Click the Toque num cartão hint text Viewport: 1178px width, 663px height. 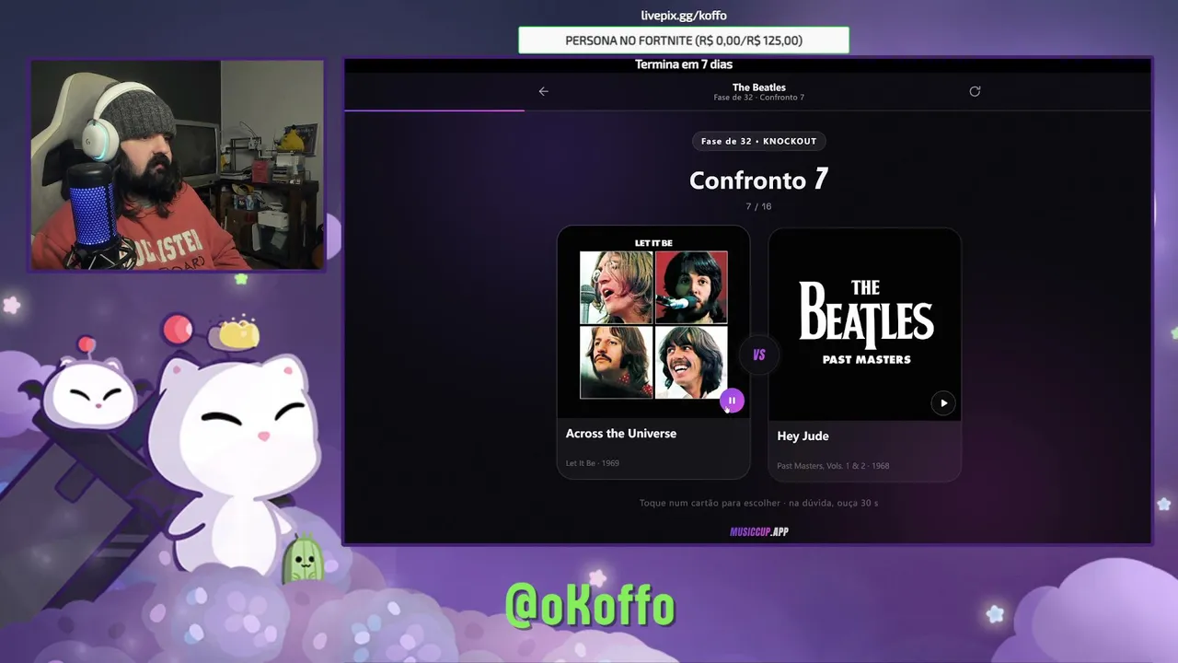click(758, 503)
